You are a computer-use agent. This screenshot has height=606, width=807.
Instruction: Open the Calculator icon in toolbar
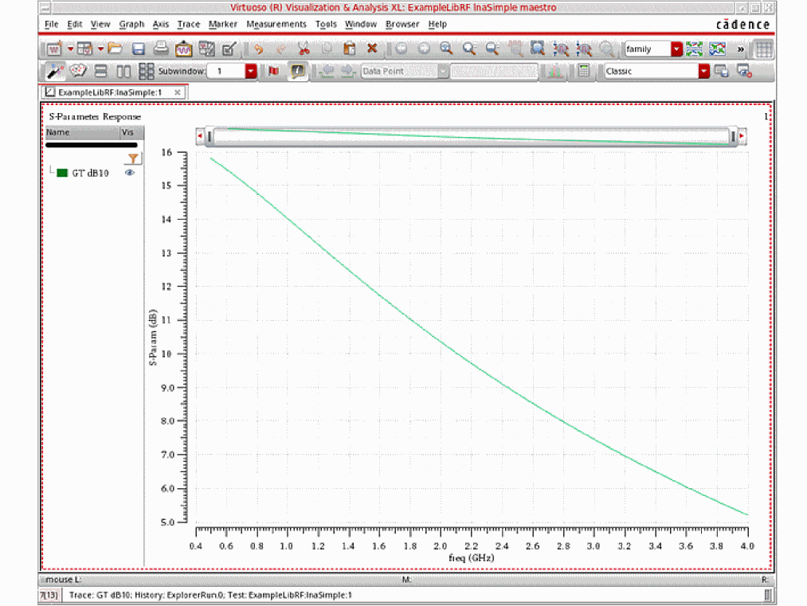(x=584, y=71)
